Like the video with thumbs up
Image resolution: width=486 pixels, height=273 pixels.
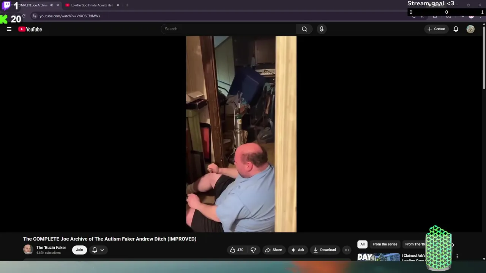(237, 250)
